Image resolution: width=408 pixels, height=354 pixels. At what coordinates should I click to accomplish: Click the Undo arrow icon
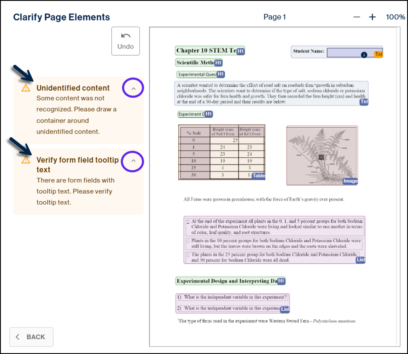[126, 36]
